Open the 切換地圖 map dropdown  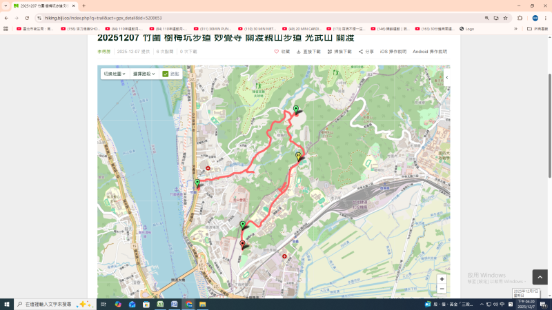[x=114, y=74]
